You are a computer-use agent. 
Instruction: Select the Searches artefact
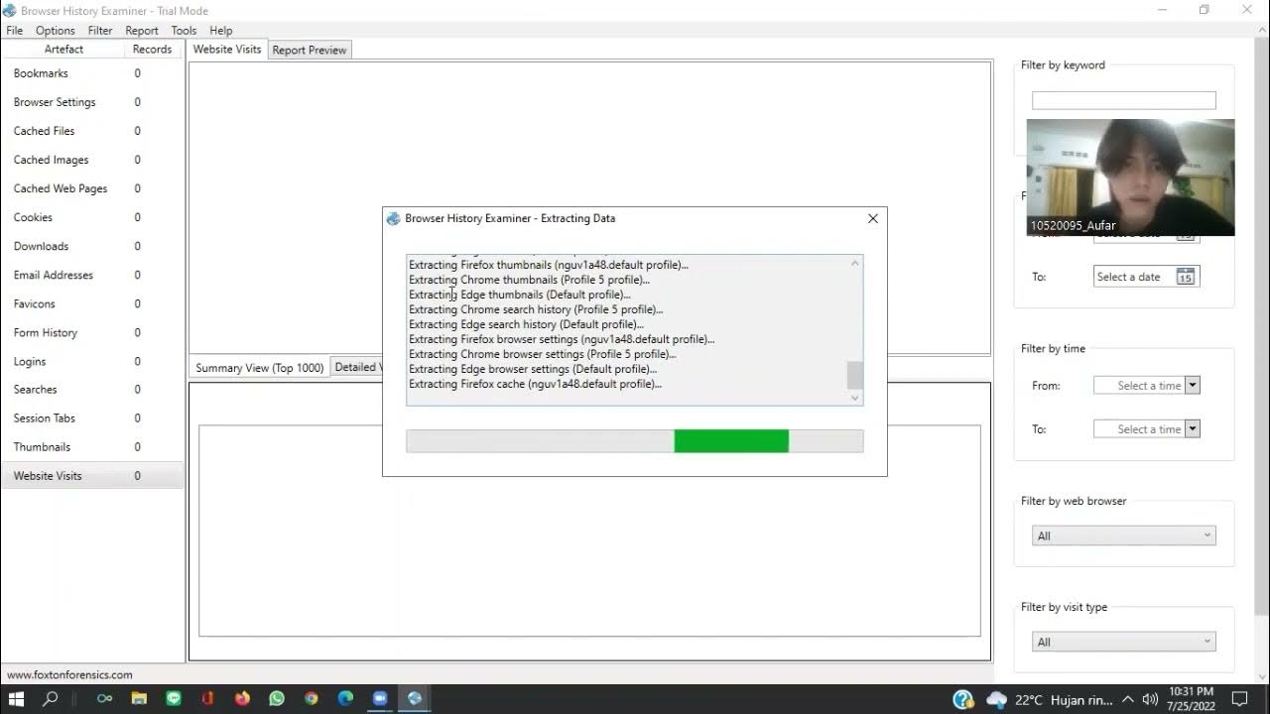(92, 390)
